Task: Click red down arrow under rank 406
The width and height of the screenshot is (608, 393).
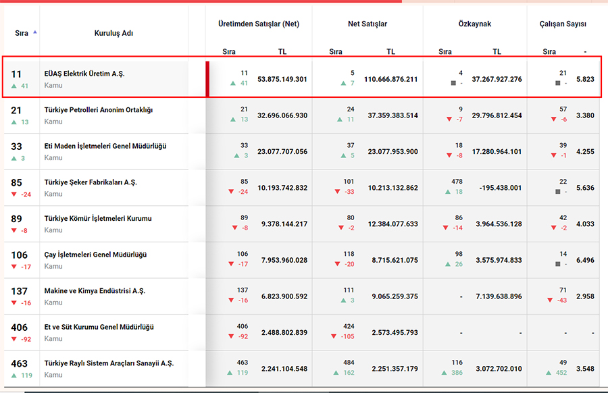Action: (x=14, y=339)
